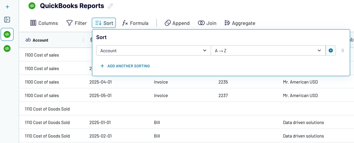Viewport: 354px width, 143px height.
Task: Edit the report name with pencil icon
Action: coord(110,6)
